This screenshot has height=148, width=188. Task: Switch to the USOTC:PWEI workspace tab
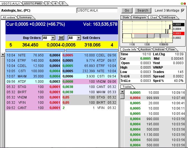32,3
